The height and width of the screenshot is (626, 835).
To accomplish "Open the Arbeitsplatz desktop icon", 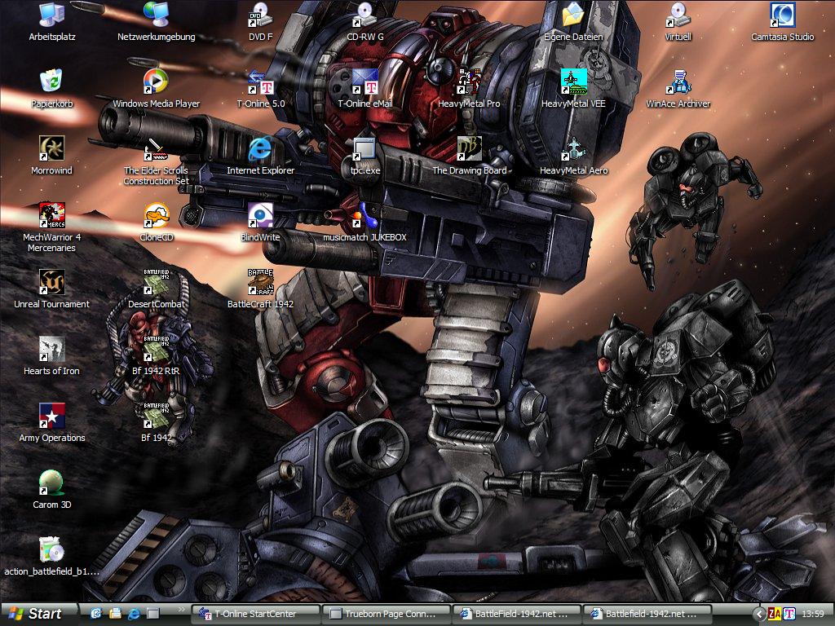I will point(51,22).
